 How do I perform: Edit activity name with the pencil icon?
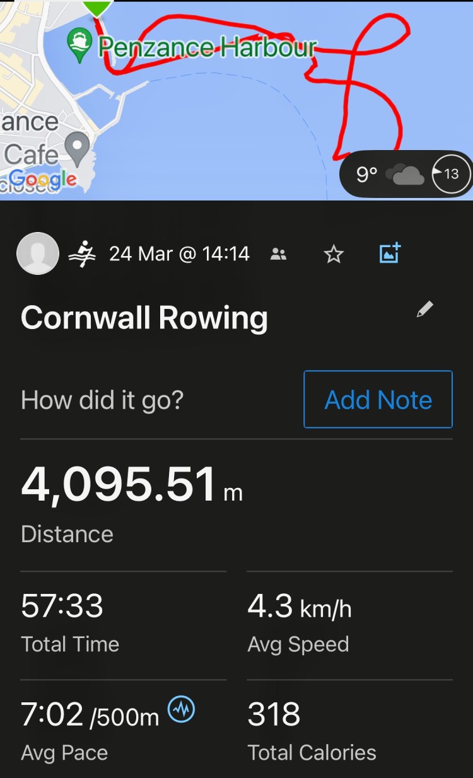(x=425, y=310)
